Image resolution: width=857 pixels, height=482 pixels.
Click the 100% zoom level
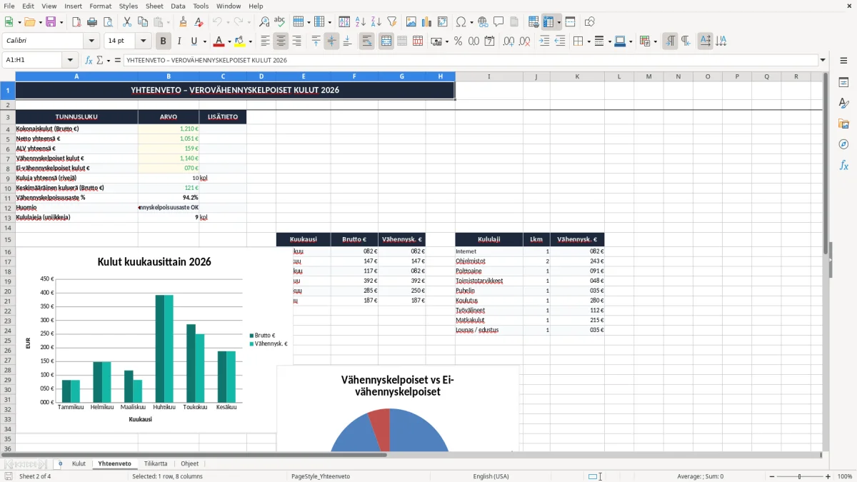pos(844,476)
